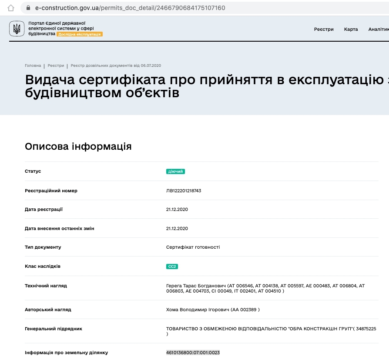Open the Карта navigation item
The height and width of the screenshot is (362, 389).
[x=351, y=29]
